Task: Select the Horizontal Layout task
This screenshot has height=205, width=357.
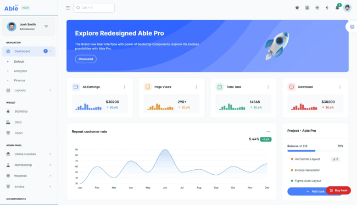Action: point(307,159)
